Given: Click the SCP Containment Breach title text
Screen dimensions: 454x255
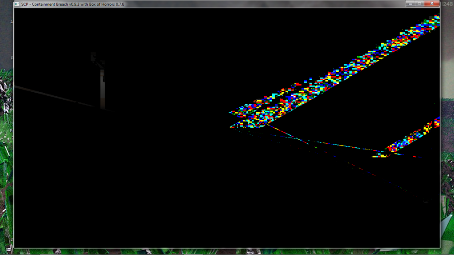Looking at the screenshot, I should click(x=73, y=4).
